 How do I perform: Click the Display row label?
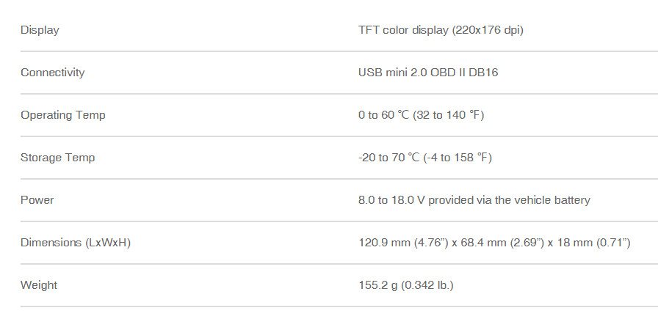(40, 30)
